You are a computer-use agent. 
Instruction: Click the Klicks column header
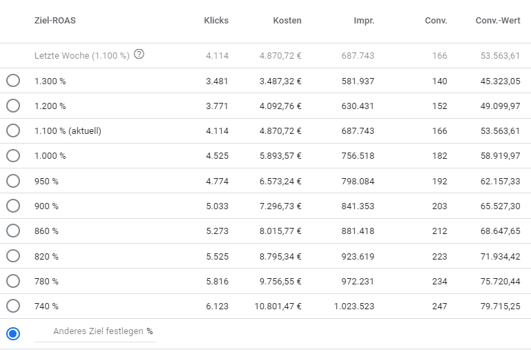(215, 21)
